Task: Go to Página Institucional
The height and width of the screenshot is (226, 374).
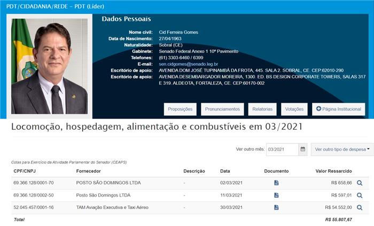Action: click(x=338, y=109)
